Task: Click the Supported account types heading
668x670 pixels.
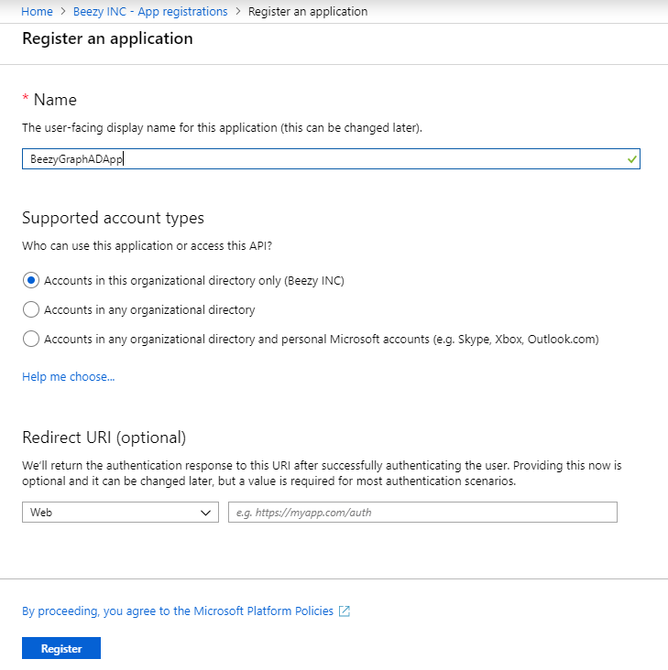Action: (113, 218)
